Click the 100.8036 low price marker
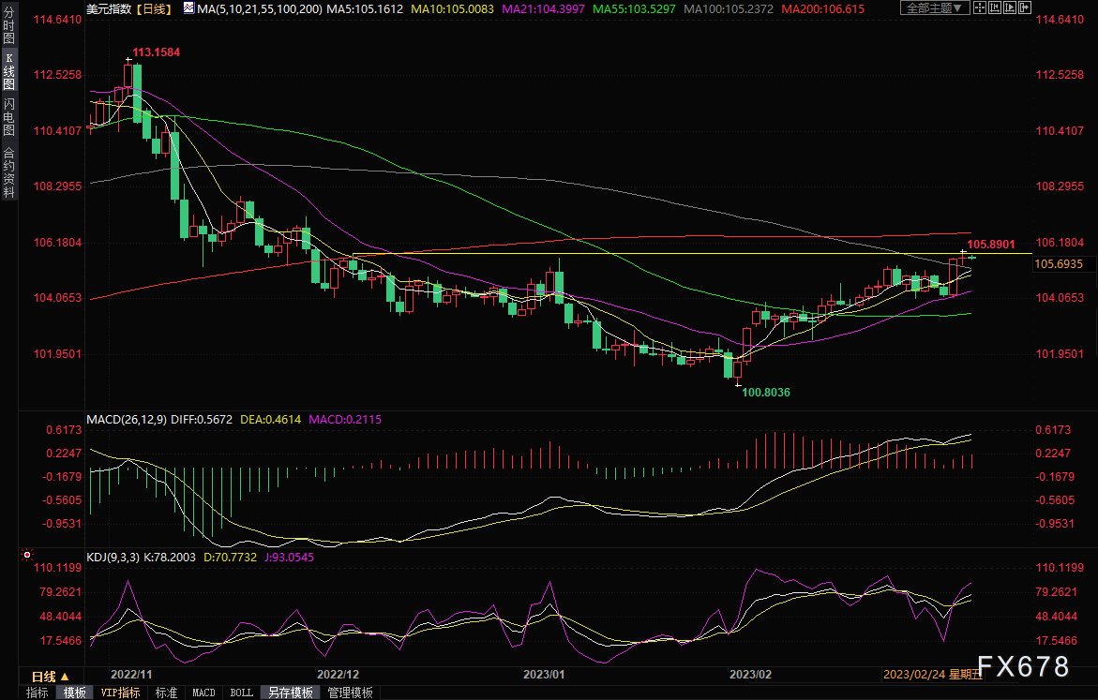1098x700 pixels. coord(766,393)
